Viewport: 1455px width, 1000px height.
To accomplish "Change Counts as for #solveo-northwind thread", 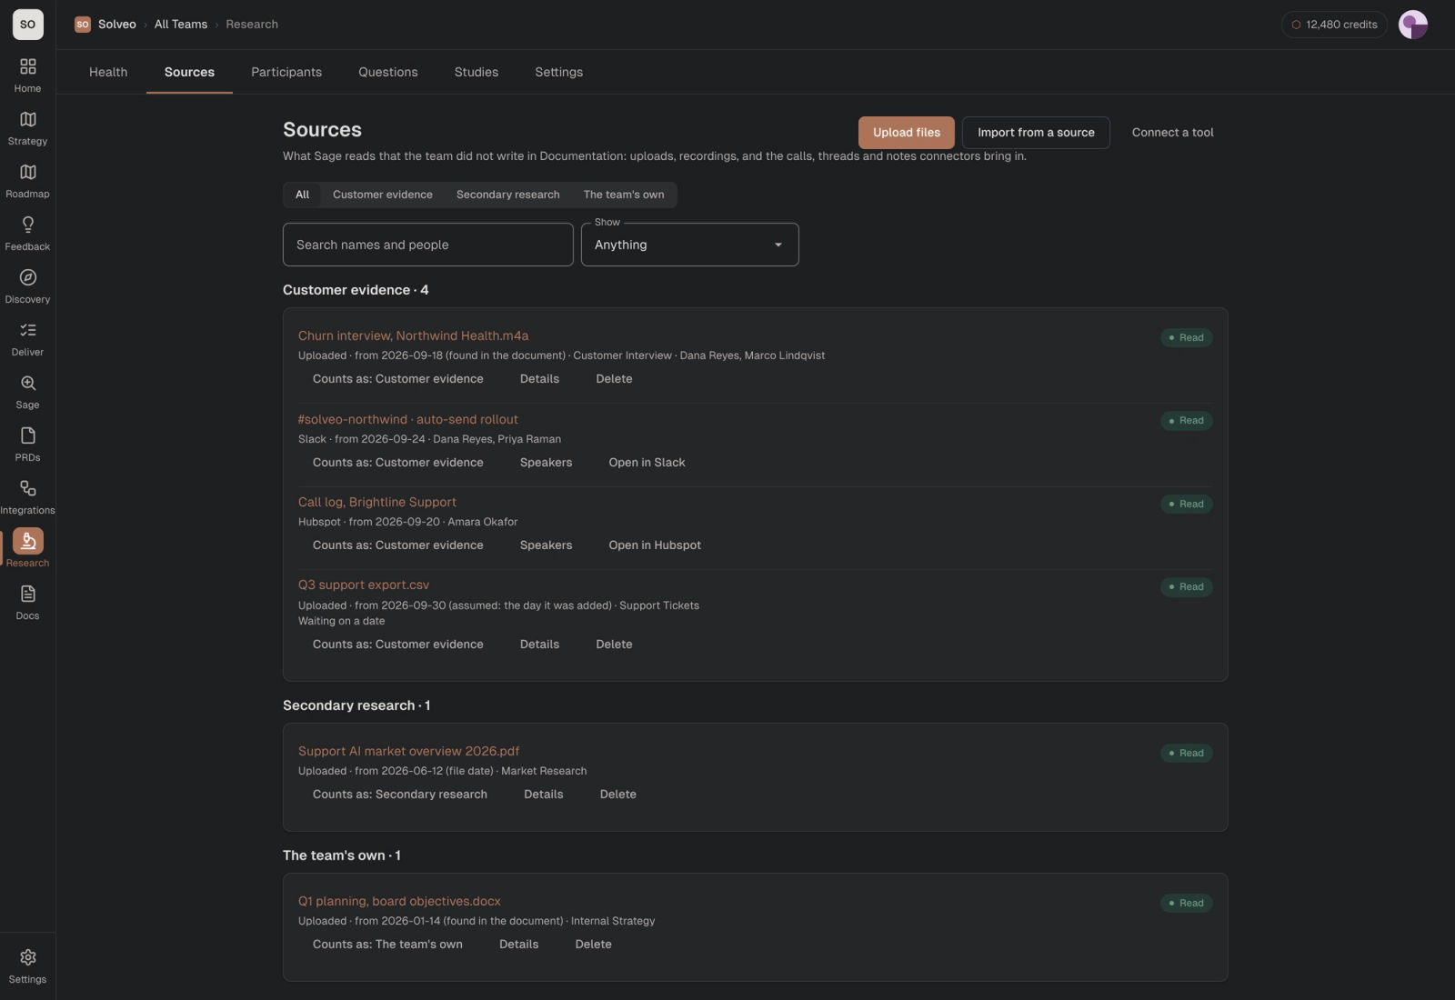I will tap(397, 463).
